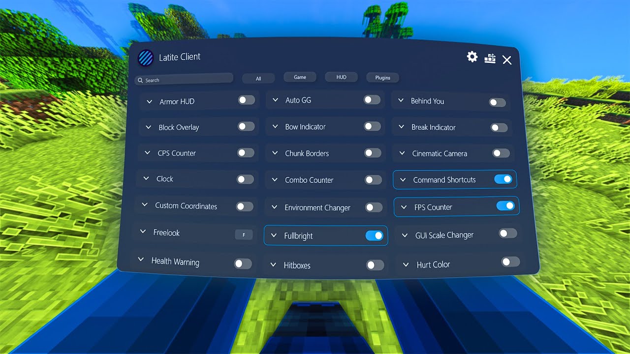Enable the Bow Indicator switch
Viewport: 630px width, 354px height.
(373, 126)
